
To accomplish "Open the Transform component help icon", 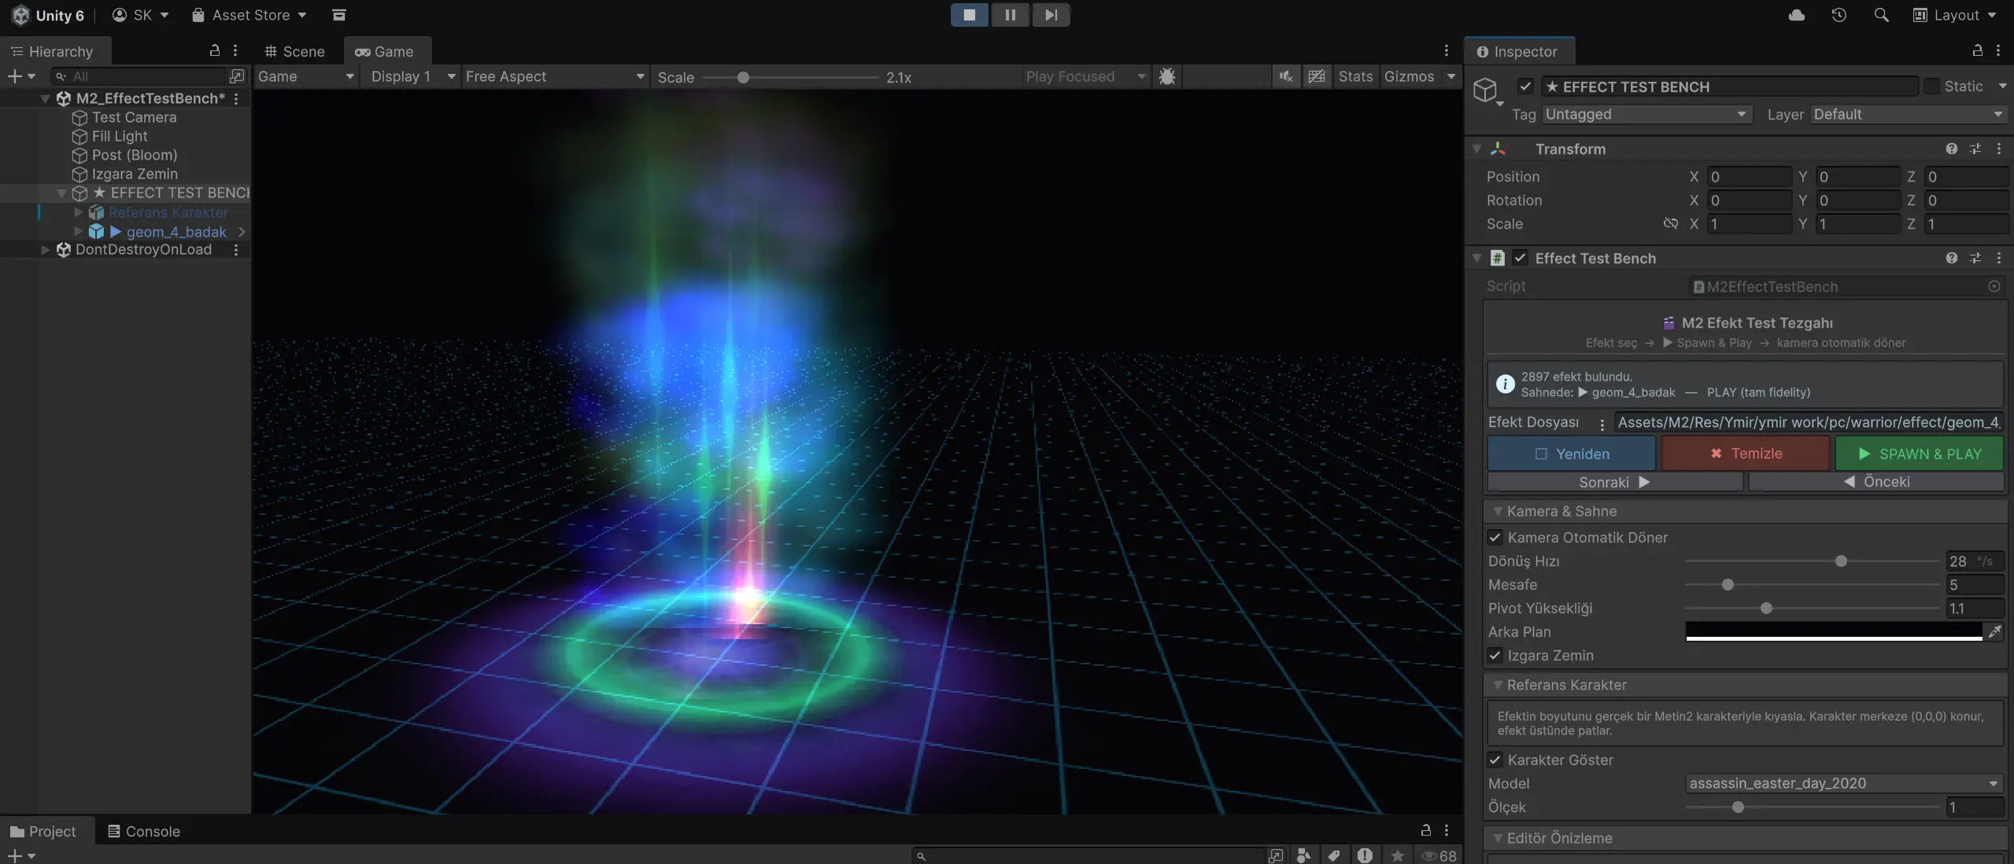I will click(x=1952, y=149).
